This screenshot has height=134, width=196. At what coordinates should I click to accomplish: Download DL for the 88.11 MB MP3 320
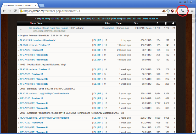click(95, 50)
